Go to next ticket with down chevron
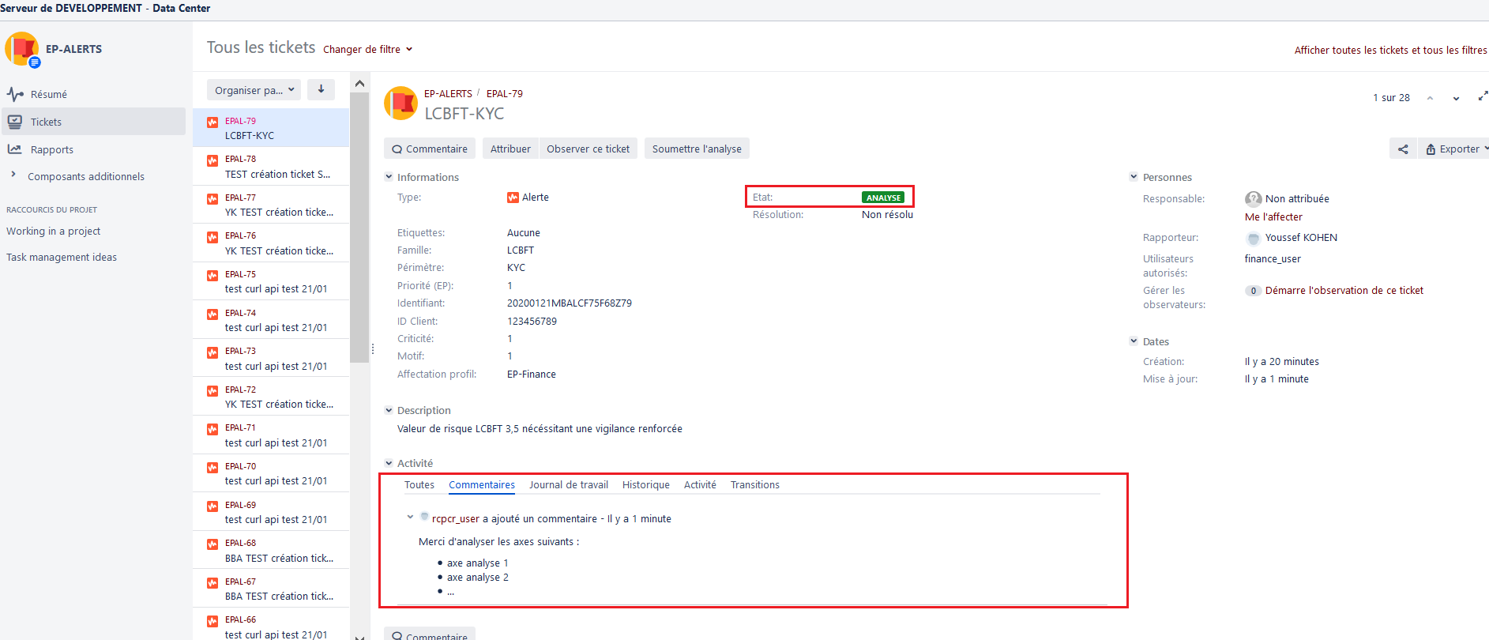This screenshot has width=1489, height=640. click(1455, 99)
